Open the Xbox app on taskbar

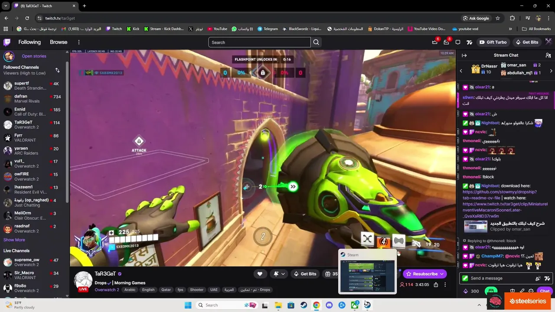(x=355, y=305)
